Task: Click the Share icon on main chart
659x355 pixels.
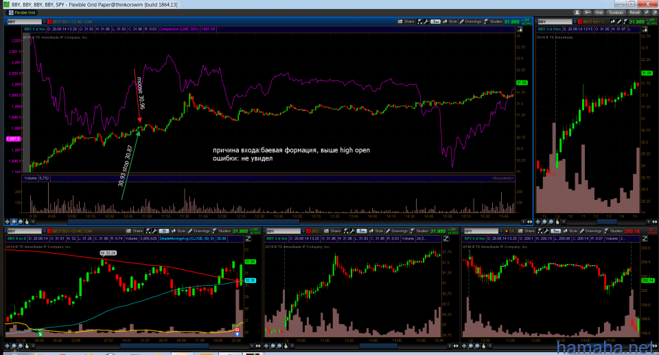Action: (406, 22)
